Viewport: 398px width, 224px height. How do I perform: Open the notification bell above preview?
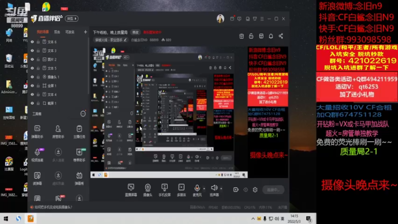[271, 36]
